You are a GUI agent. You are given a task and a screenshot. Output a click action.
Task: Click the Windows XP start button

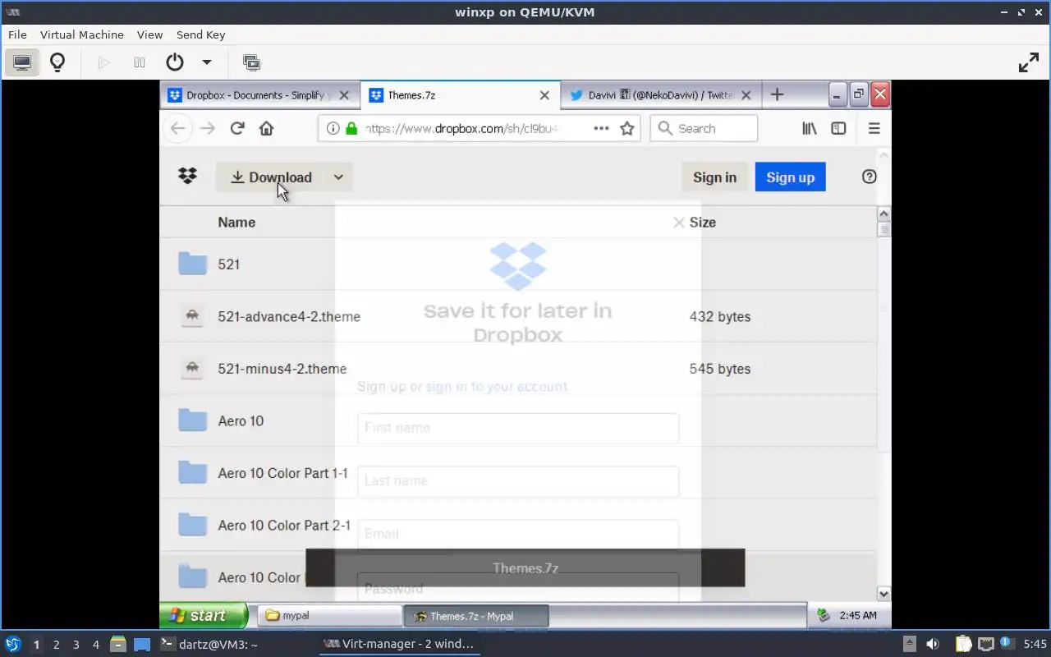pos(204,615)
